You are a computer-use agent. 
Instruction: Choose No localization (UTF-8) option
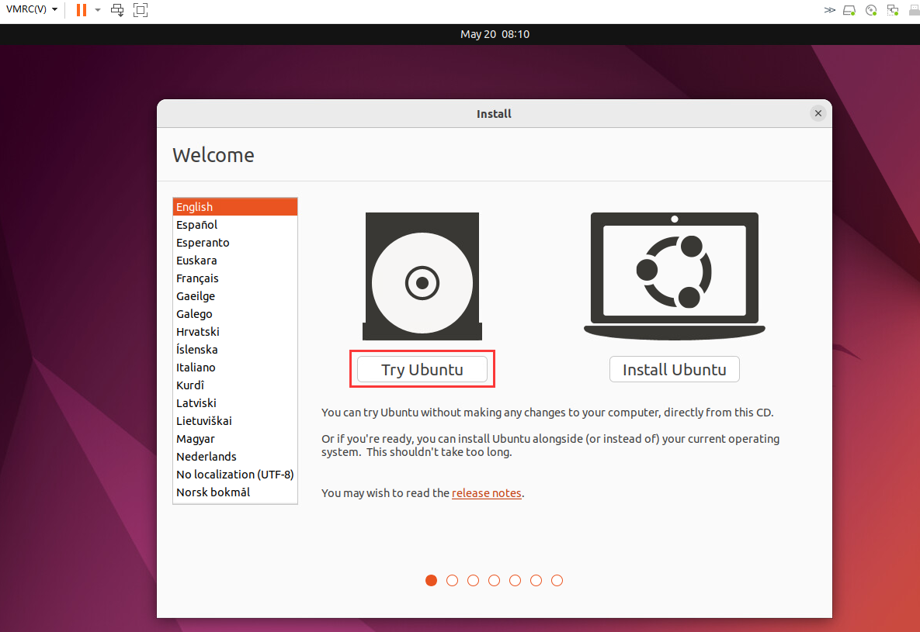point(235,475)
